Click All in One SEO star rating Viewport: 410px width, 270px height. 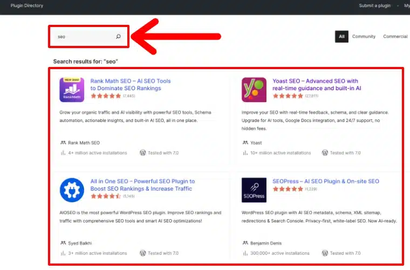106,196
